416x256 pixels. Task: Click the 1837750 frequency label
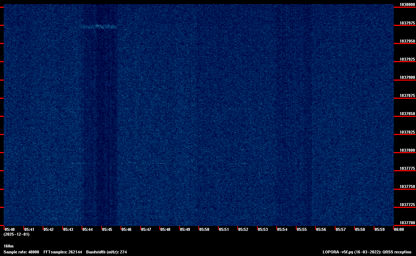(x=407, y=187)
